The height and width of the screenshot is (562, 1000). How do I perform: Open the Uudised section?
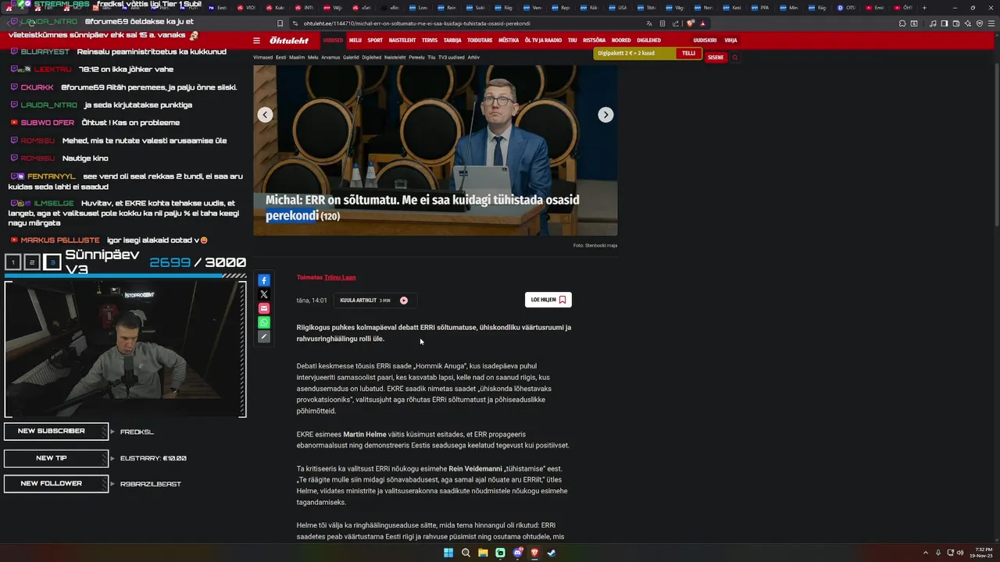point(333,40)
